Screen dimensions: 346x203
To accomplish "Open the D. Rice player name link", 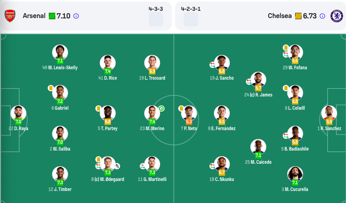I will pyautogui.click(x=110, y=78).
